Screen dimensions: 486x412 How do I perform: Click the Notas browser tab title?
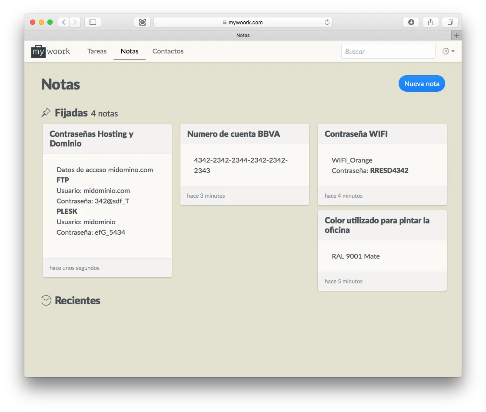click(x=243, y=35)
